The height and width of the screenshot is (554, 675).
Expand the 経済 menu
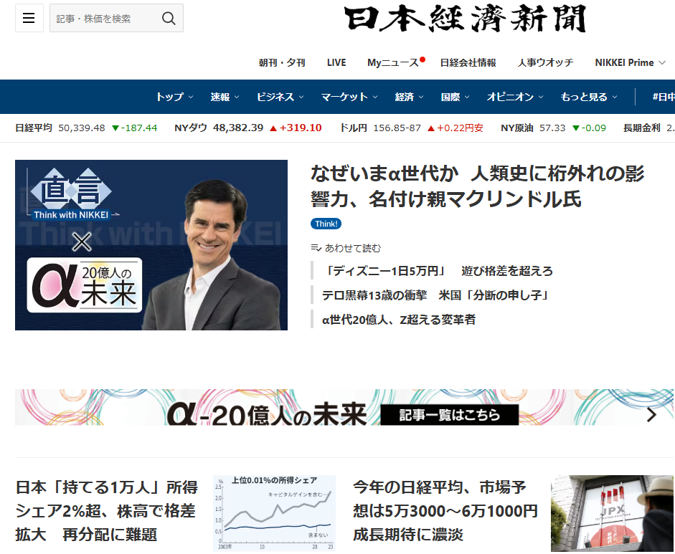pos(409,97)
